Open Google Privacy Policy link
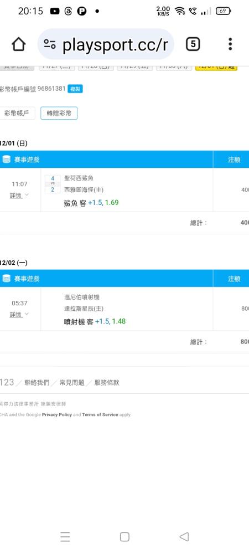The image size is (249, 554). [57, 415]
